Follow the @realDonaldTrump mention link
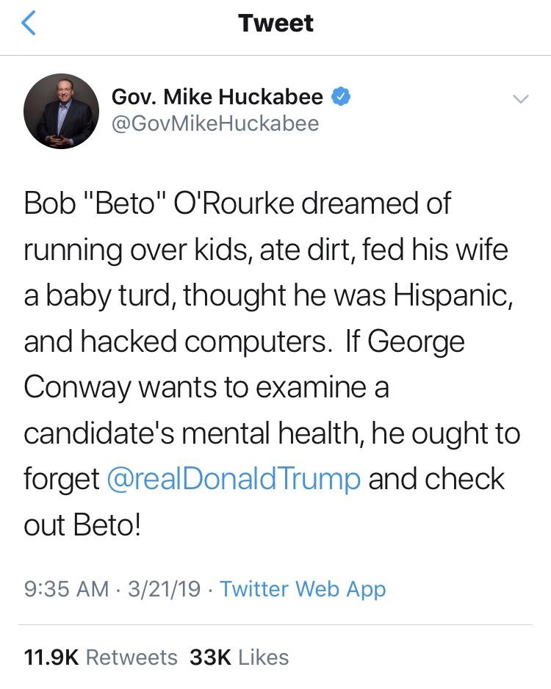Screen dimensions: 551x689 click(x=234, y=479)
